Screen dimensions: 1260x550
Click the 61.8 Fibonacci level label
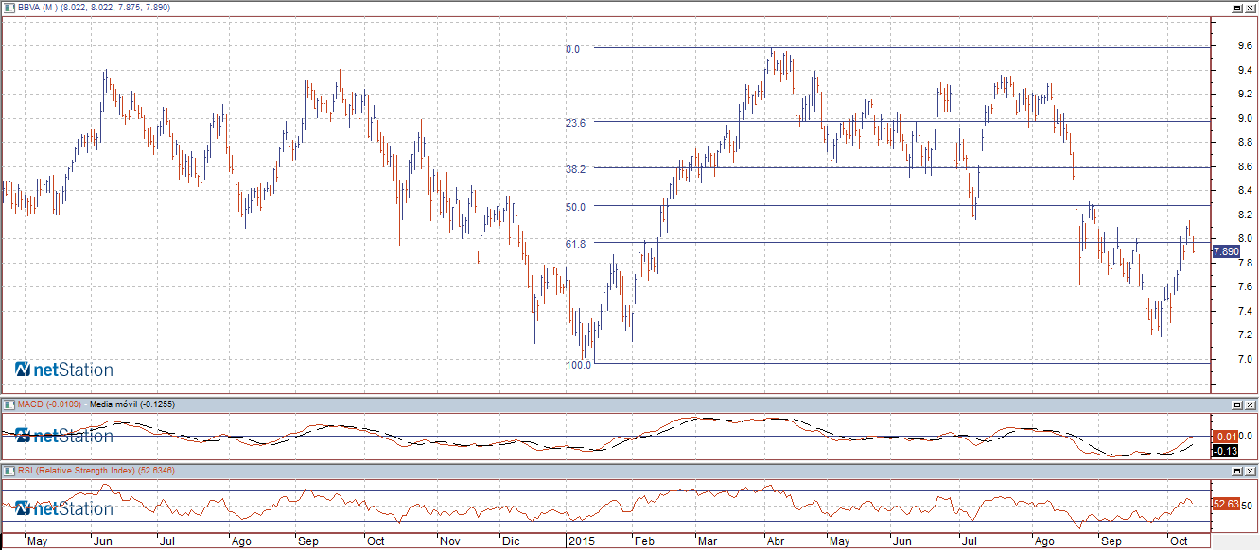tap(575, 244)
